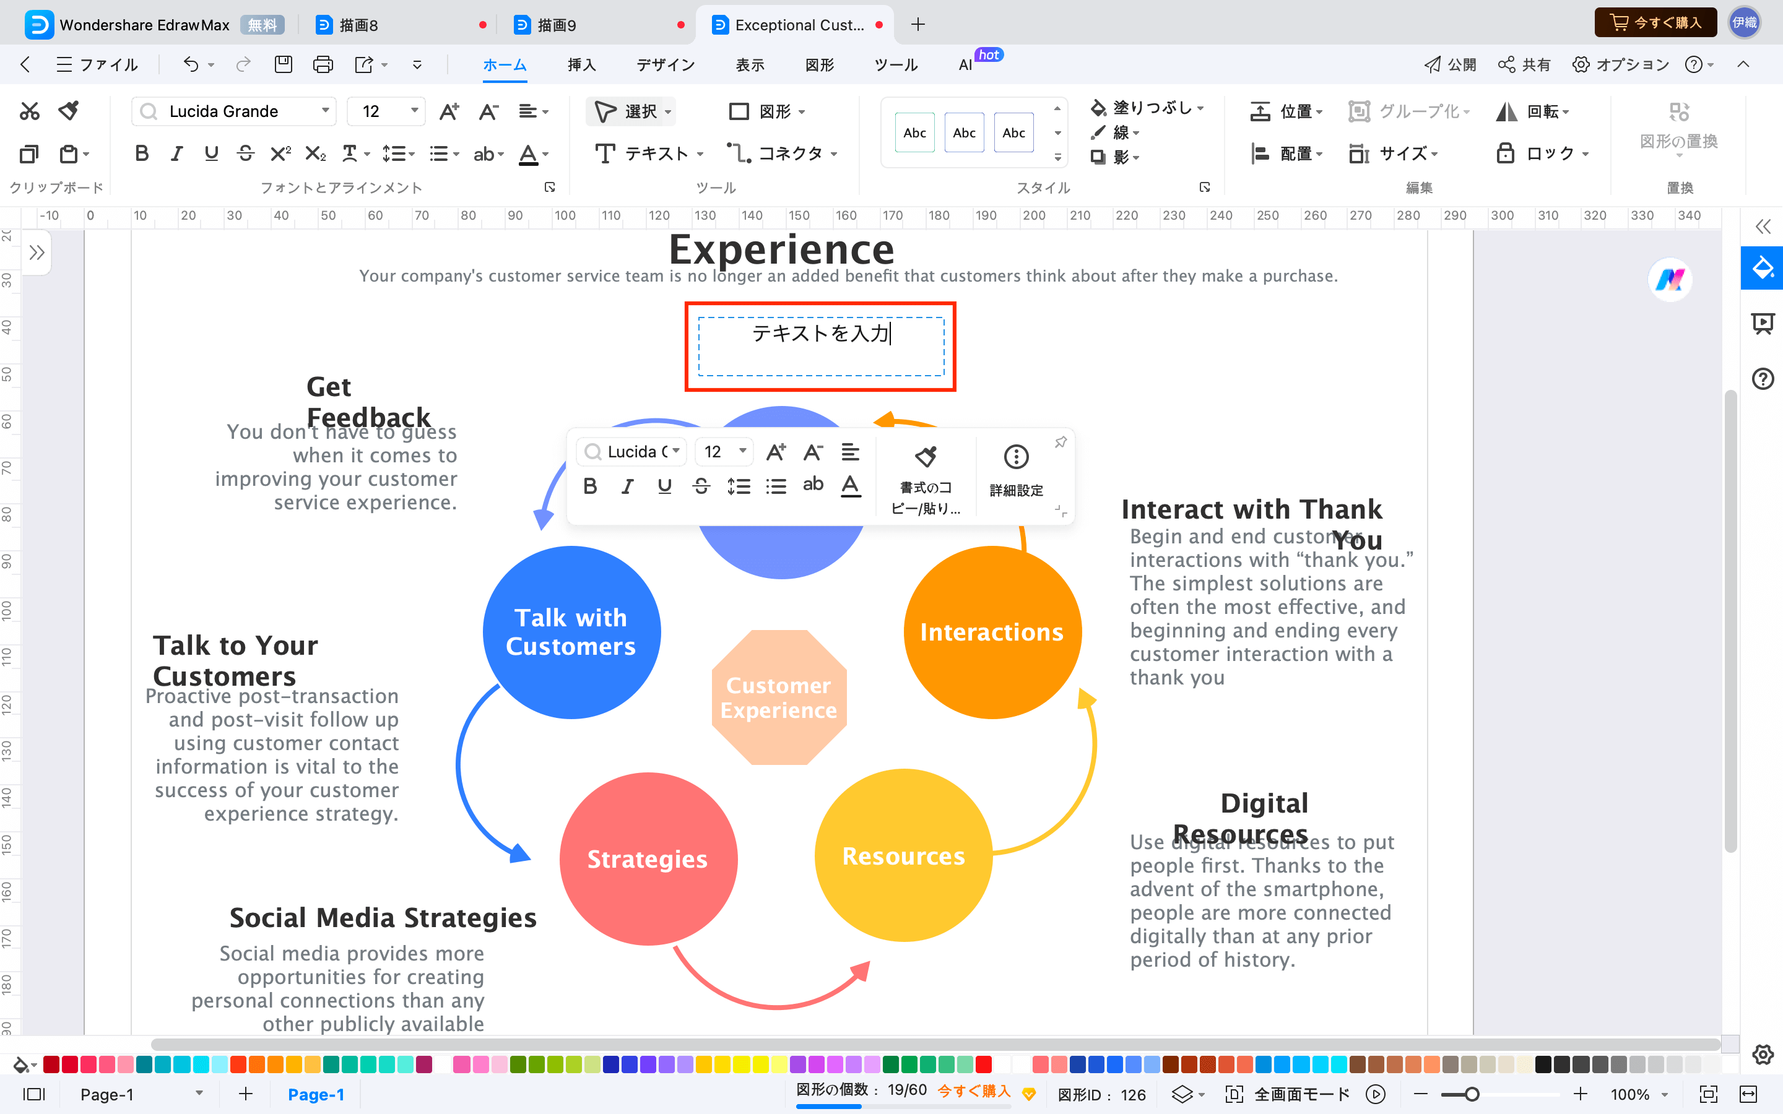This screenshot has width=1783, height=1114.
Task: Expand the 塗りつぶし fill dropdown
Action: [x=1201, y=108]
